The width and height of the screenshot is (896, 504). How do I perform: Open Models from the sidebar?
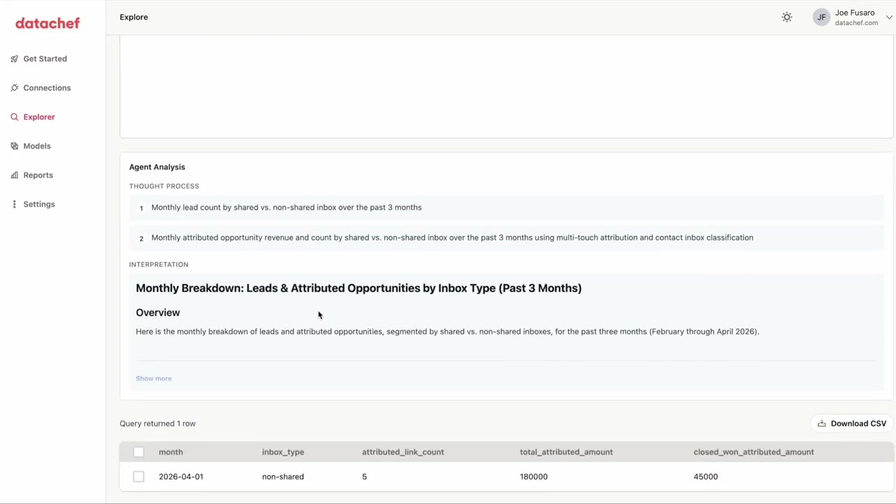pos(36,146)
